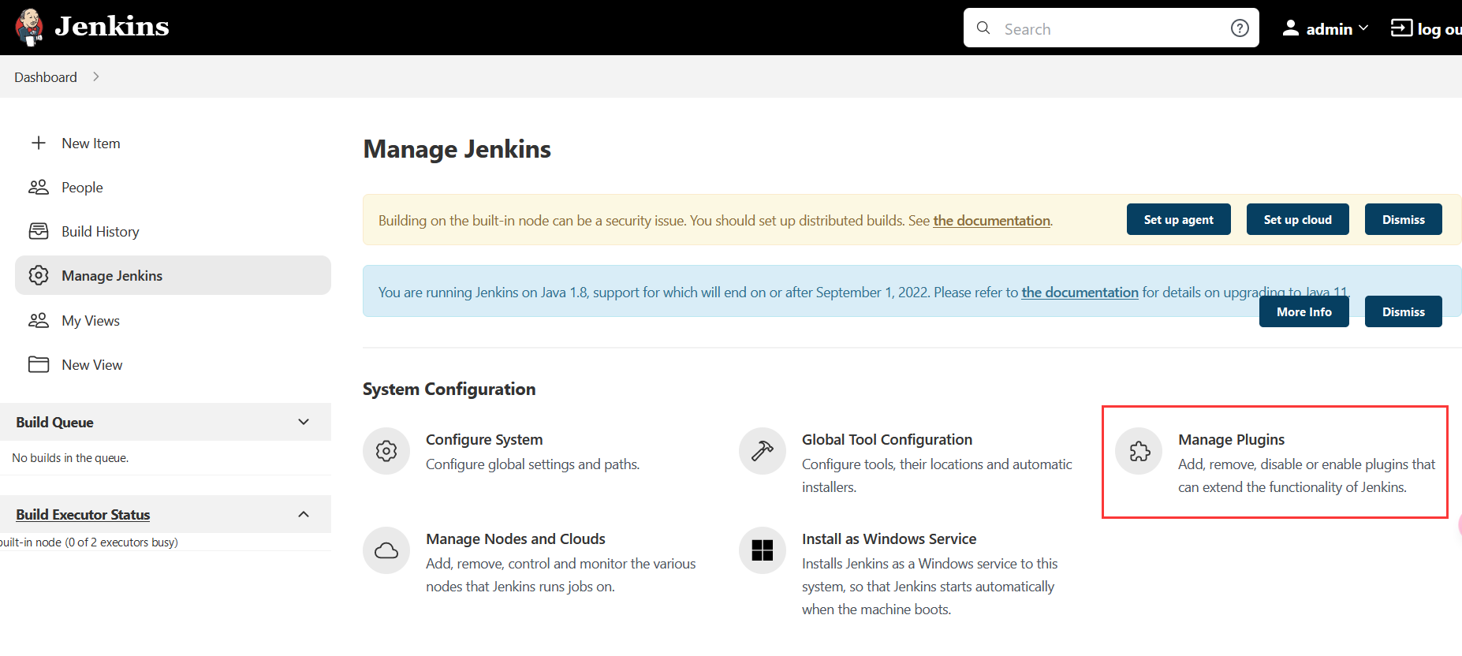This screenshot has width=1462, height=656.
Task: Dismiss the built-in node security warning
Action: [x=1403, y=219]
